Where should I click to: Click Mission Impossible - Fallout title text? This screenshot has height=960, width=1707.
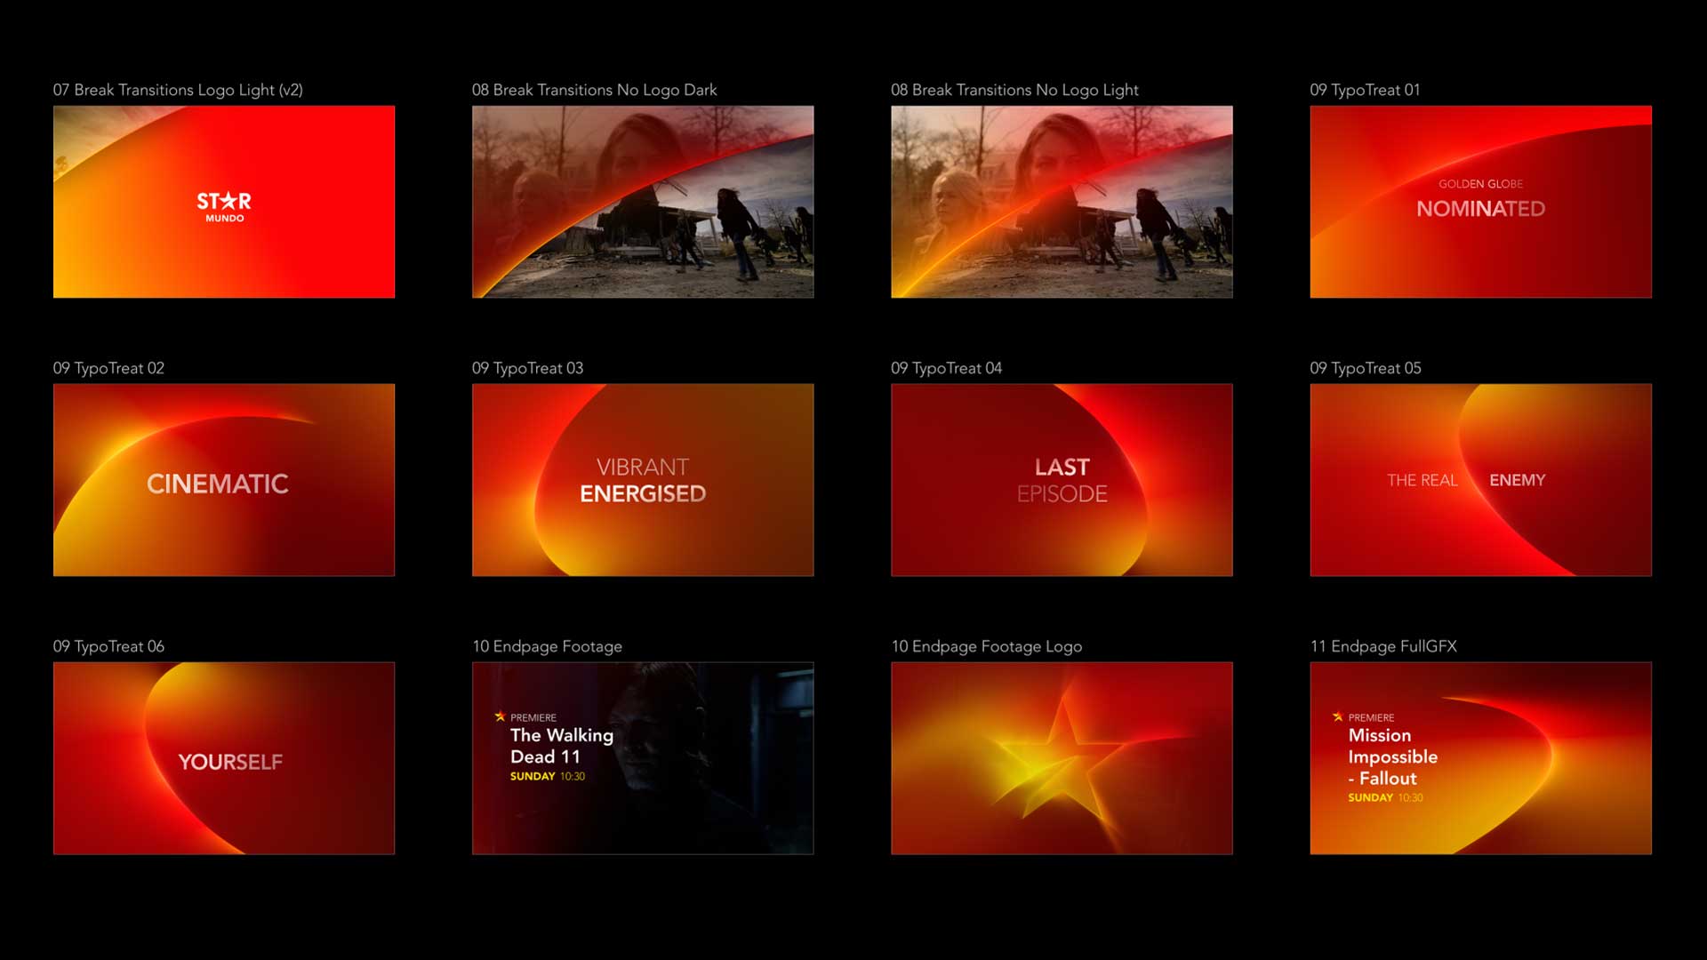tap(1392, 756)
